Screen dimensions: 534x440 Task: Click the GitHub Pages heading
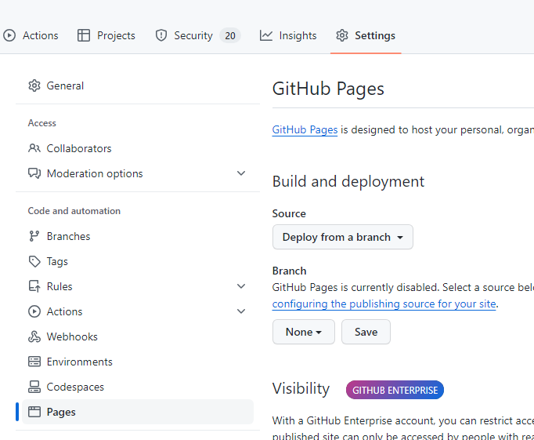tap(328, 89)
